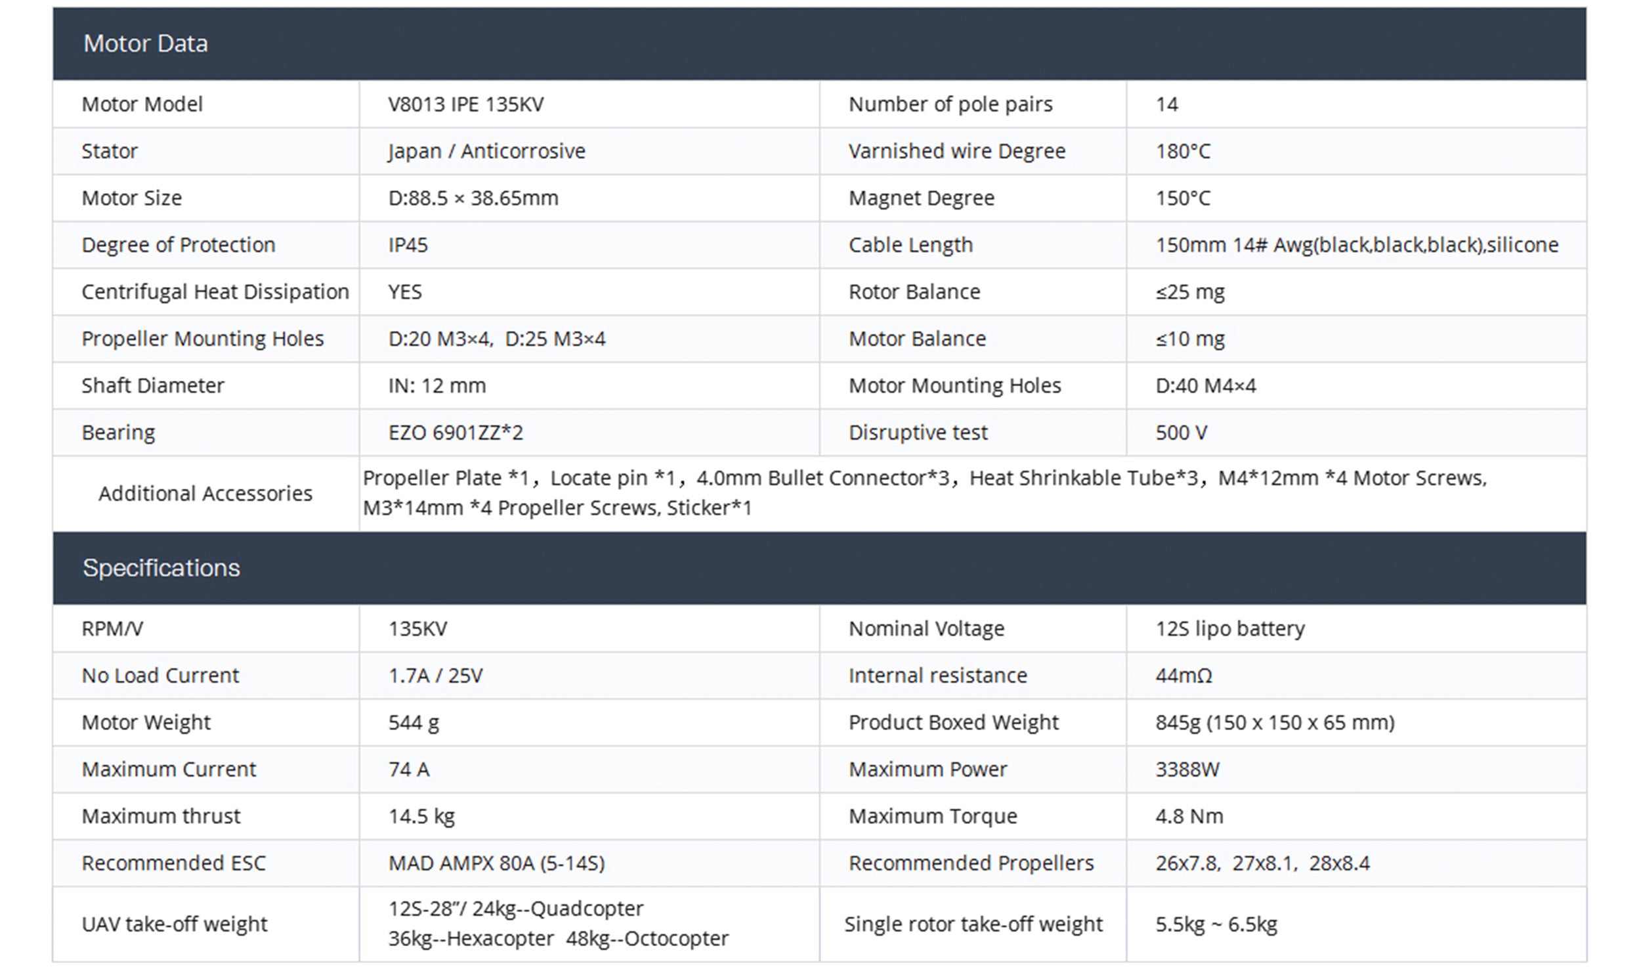1641x977 pixels.
Task: Select the 5.5kg ~ 6.5kg take-off weight
Action: click(x=1216, y=924)
